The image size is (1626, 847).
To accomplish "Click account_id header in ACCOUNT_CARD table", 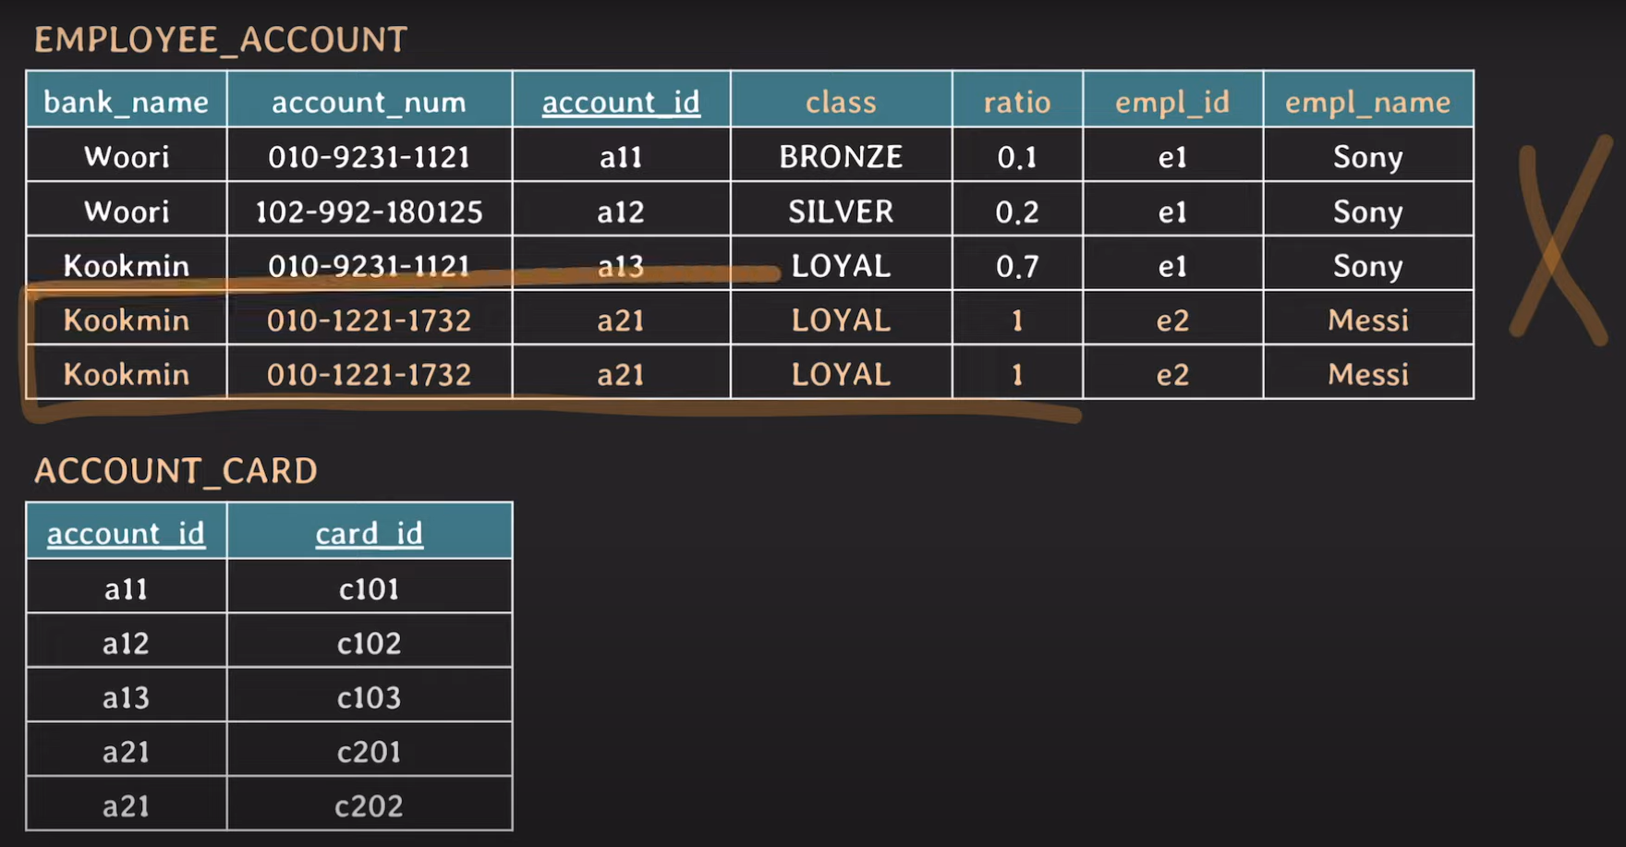I will 127,533.
